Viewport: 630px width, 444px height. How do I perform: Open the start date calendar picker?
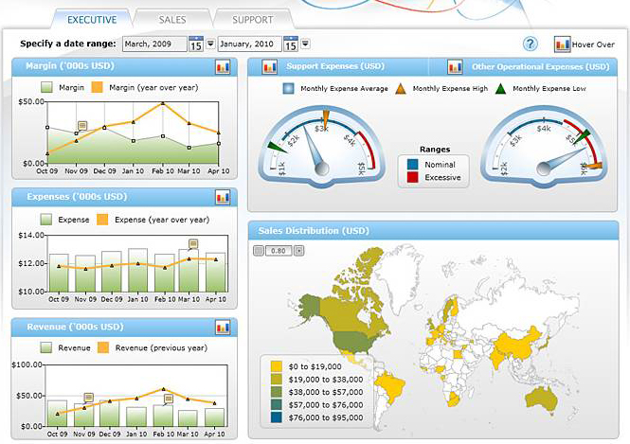[x=196, y=44]
